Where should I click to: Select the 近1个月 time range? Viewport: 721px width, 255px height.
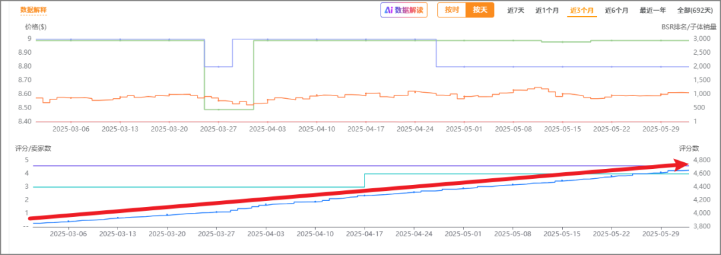pyautogui.click(x=547, y=10)
